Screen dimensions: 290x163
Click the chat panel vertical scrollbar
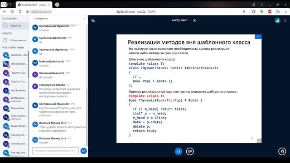click(87, 117)
